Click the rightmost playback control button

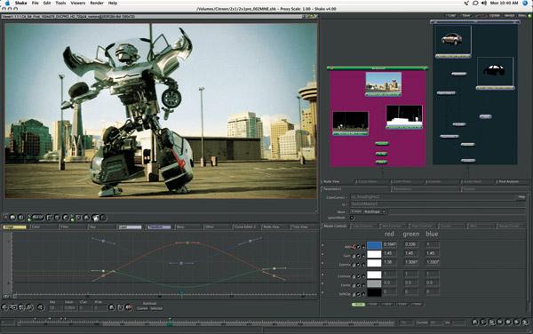525,322
